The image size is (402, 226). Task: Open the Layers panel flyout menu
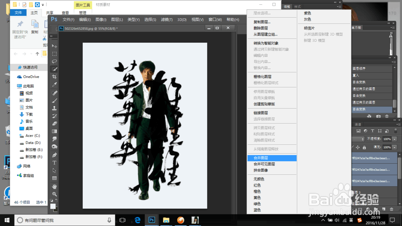click(398, 124)
